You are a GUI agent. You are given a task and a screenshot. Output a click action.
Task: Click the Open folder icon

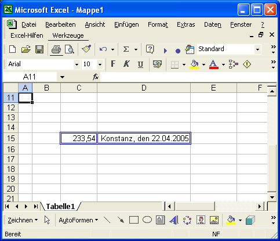[26, 49]
